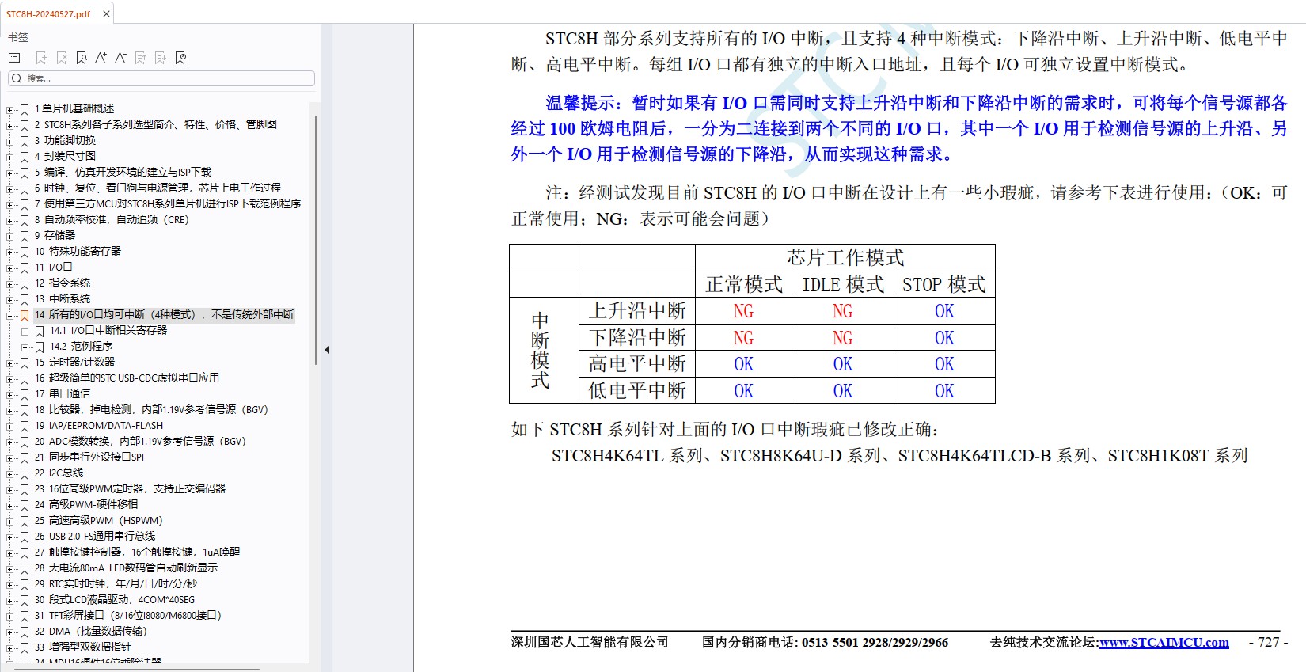Click the page number '- 727 -'
The image size is (1306, 672).
[1268, 642]
